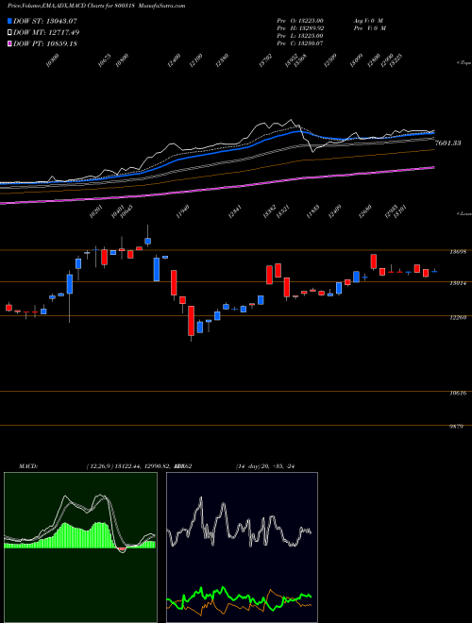Open the MunafaSutra.com label
Screen dimensions: 472x623
162,6
